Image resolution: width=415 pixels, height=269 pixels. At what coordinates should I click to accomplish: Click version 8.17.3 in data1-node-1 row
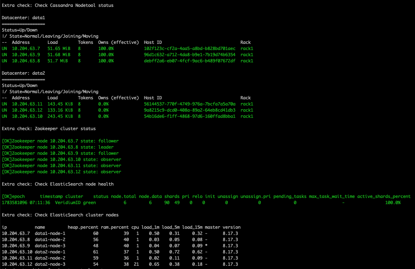[x=230, y=233]
